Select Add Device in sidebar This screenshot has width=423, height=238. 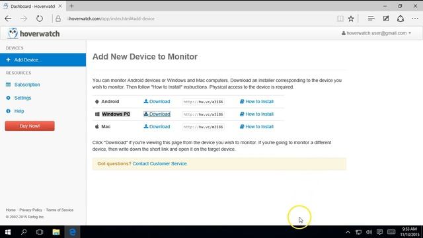[x=43, y=60]
